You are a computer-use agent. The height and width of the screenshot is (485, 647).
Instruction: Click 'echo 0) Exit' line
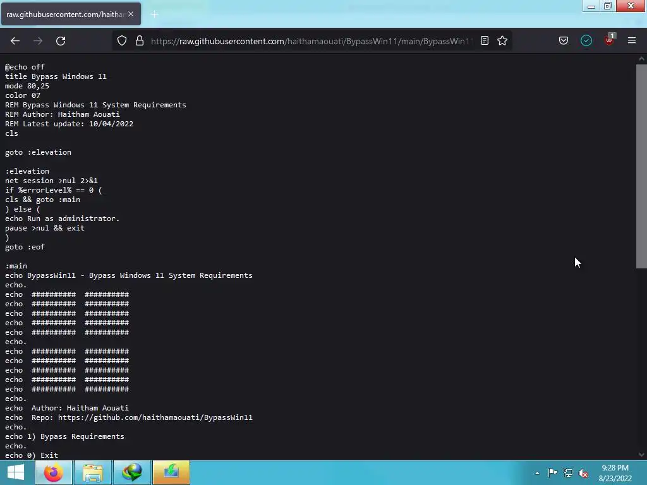tap(32, 455)
